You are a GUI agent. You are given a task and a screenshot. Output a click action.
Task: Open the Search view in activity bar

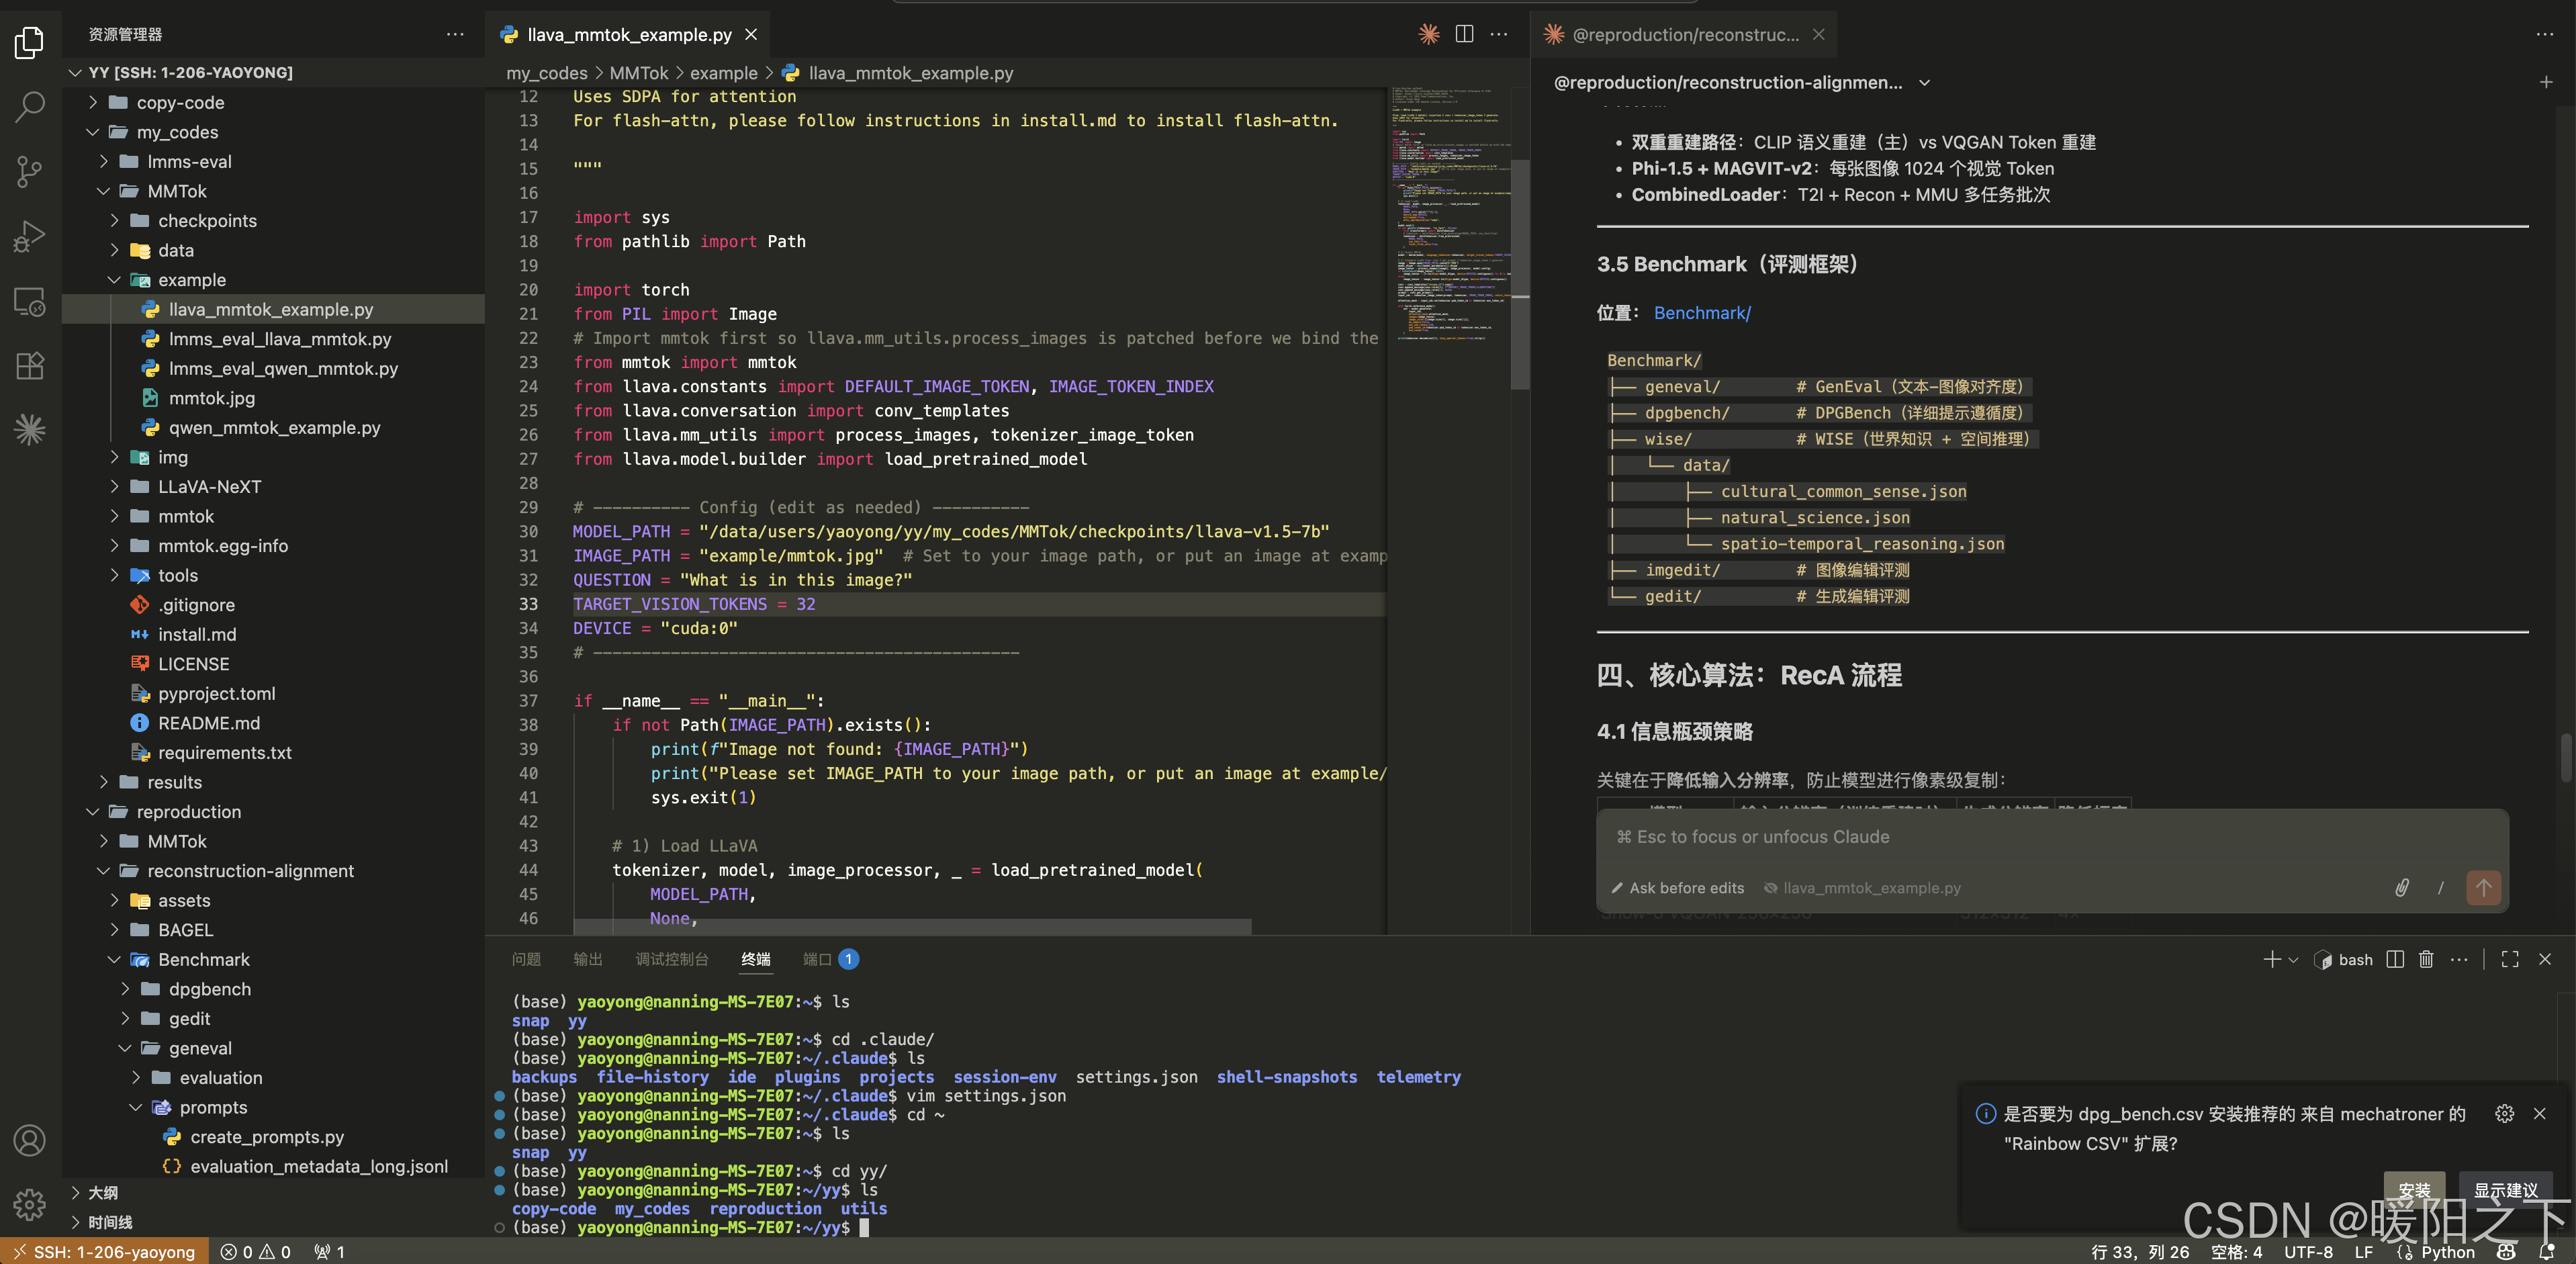tap(30, 106)
